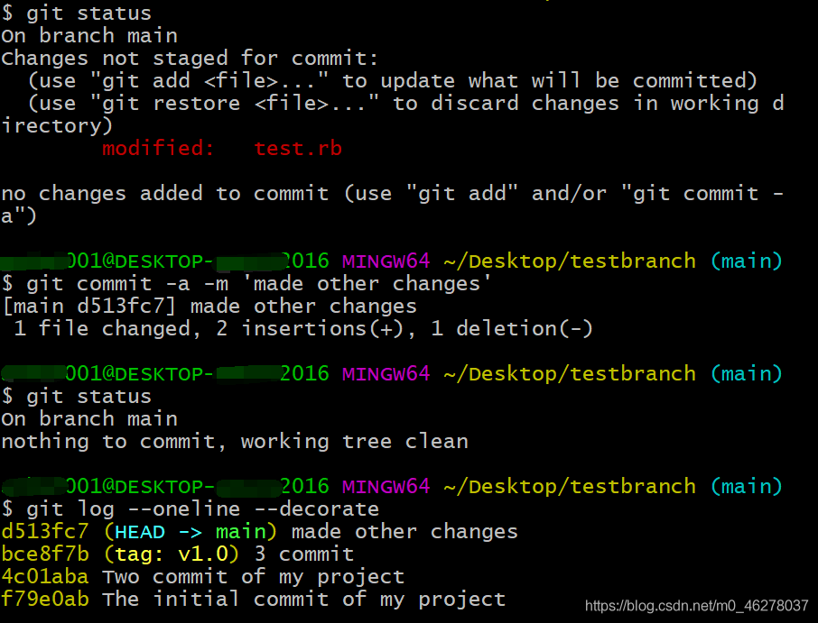Click the first 'git status' command at top
The width and height of the screenshot is (818, 623).
click(88, 13)
